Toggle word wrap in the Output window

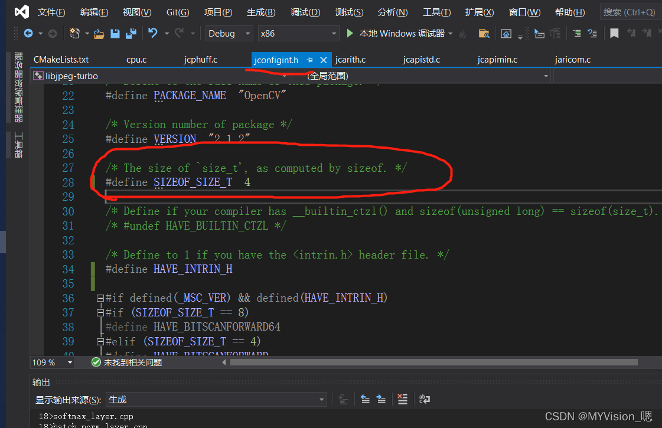tap(424, 400)
